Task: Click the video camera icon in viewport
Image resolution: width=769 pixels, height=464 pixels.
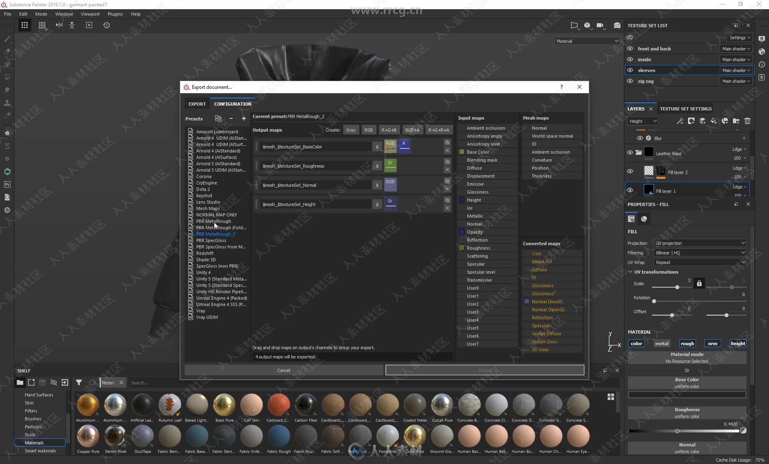Action: pos(600,25)
